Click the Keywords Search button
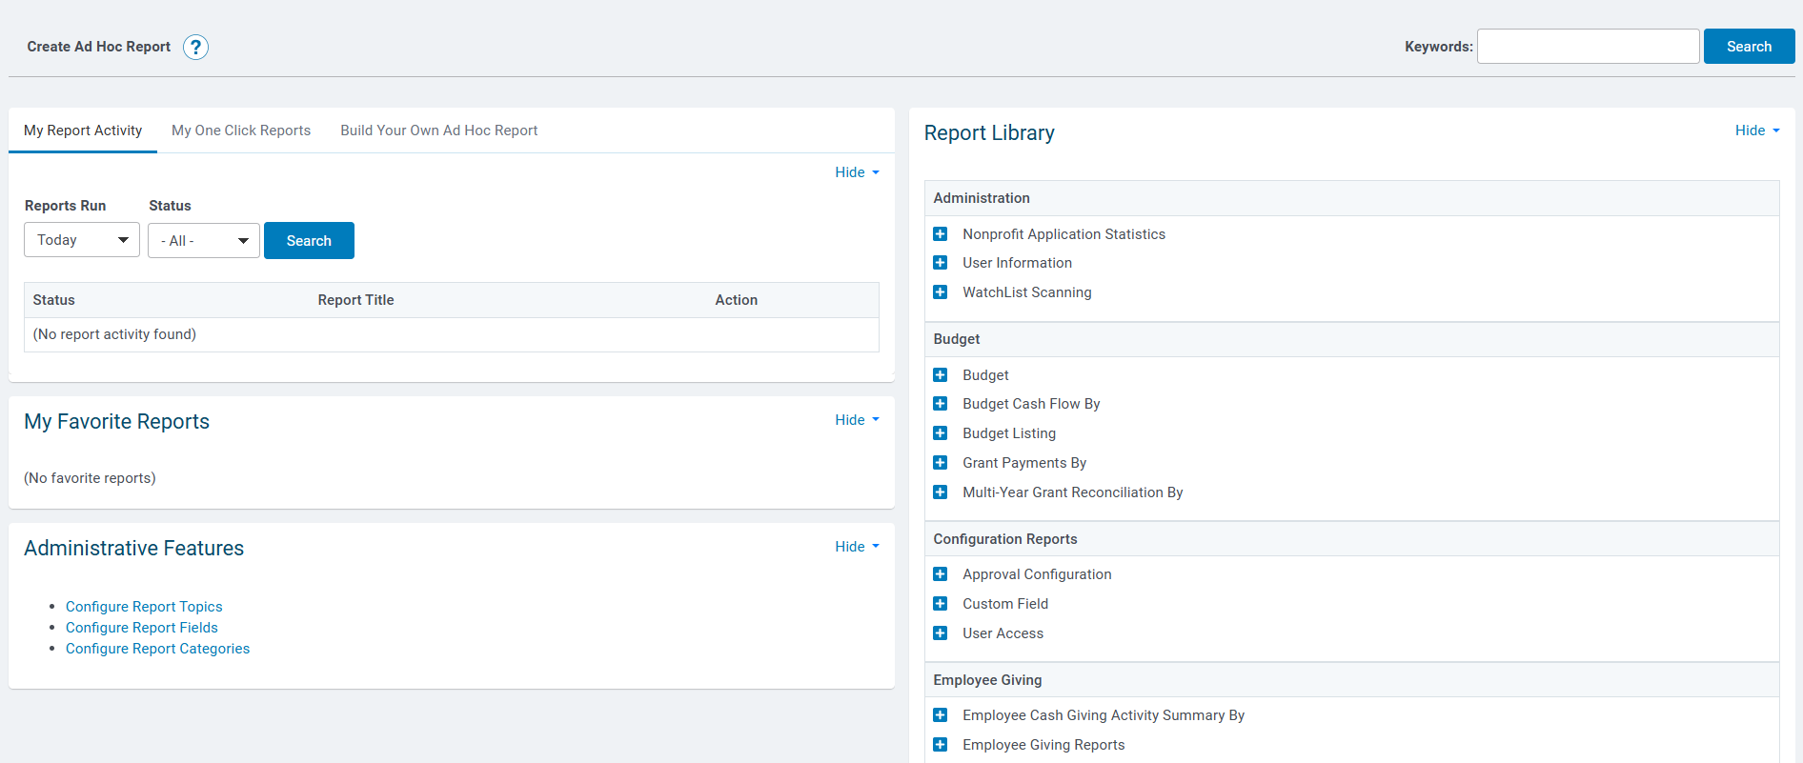This screenshot has height=763, width=1803. coord(1749,47)
